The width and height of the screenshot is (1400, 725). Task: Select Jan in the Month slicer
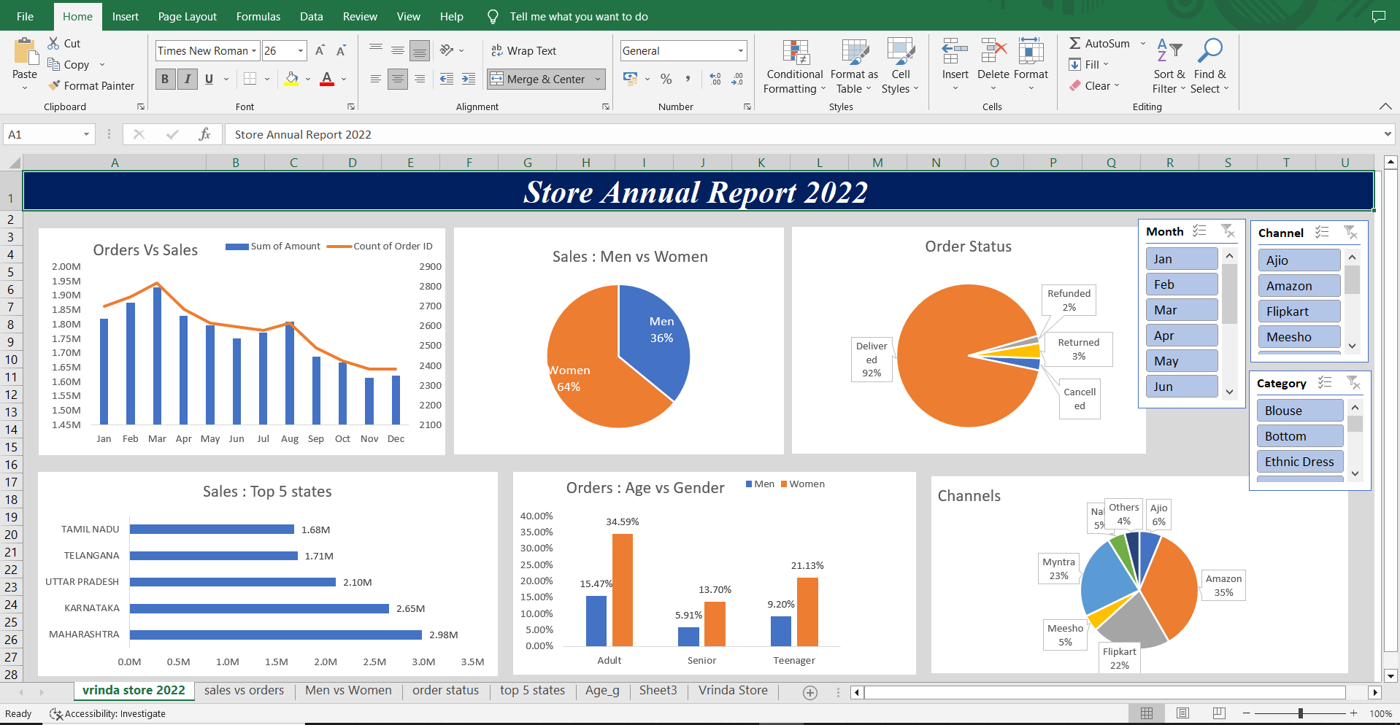1181,258
